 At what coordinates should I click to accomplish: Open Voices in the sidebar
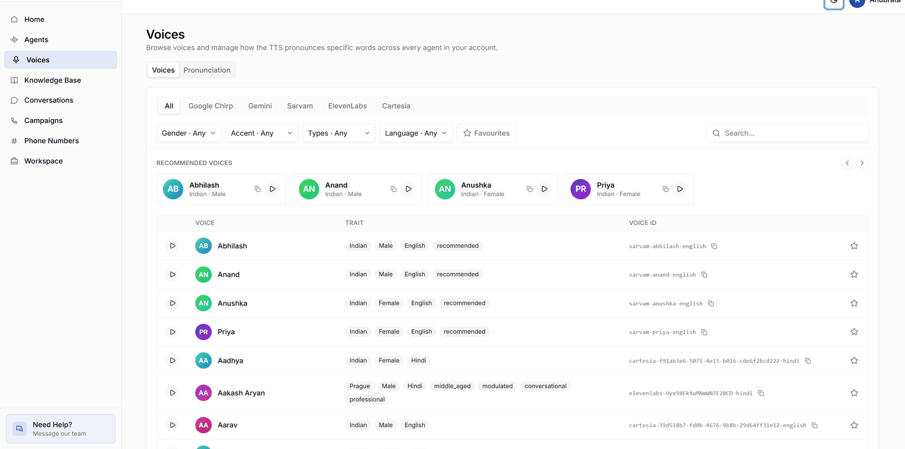point(61,60)
